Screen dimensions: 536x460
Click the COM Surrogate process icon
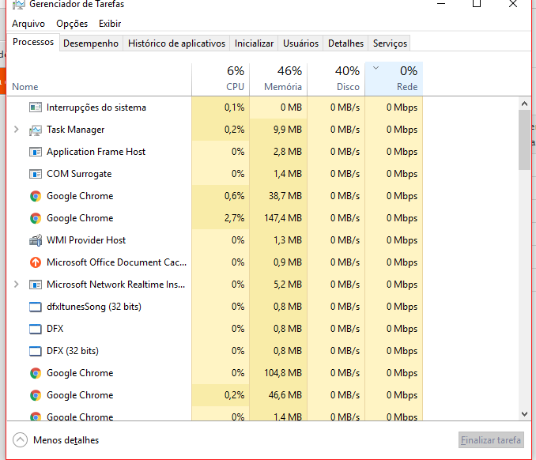36,174
